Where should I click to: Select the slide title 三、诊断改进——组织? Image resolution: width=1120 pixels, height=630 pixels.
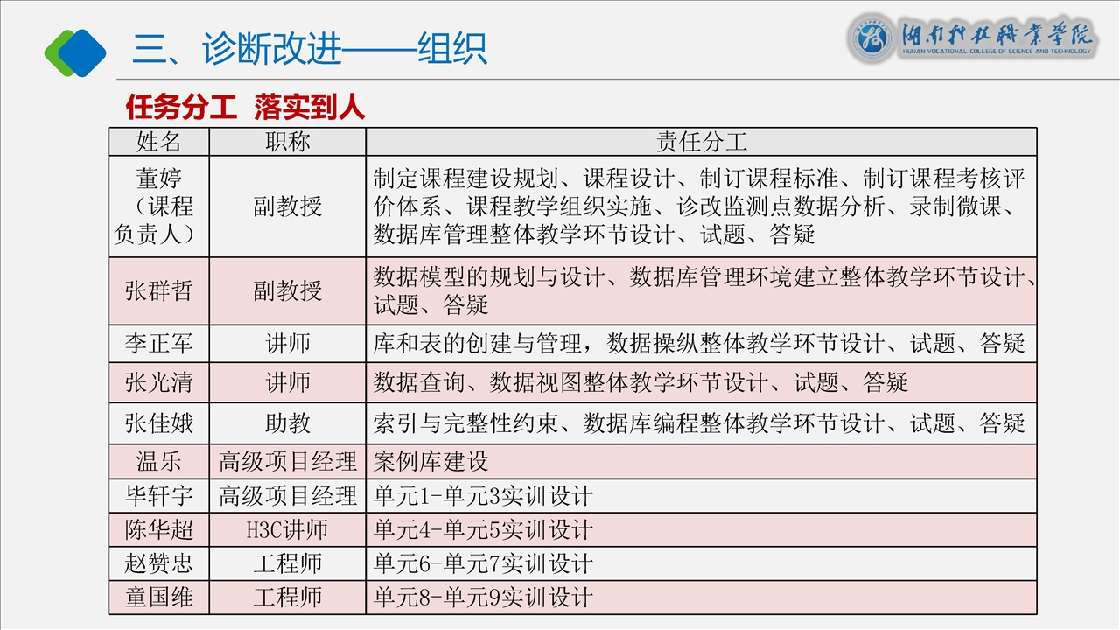point(309,49)
